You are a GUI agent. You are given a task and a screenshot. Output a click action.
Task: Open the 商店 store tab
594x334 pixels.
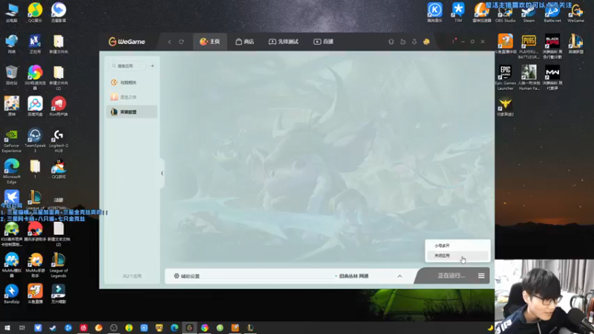tap(245, 42)
